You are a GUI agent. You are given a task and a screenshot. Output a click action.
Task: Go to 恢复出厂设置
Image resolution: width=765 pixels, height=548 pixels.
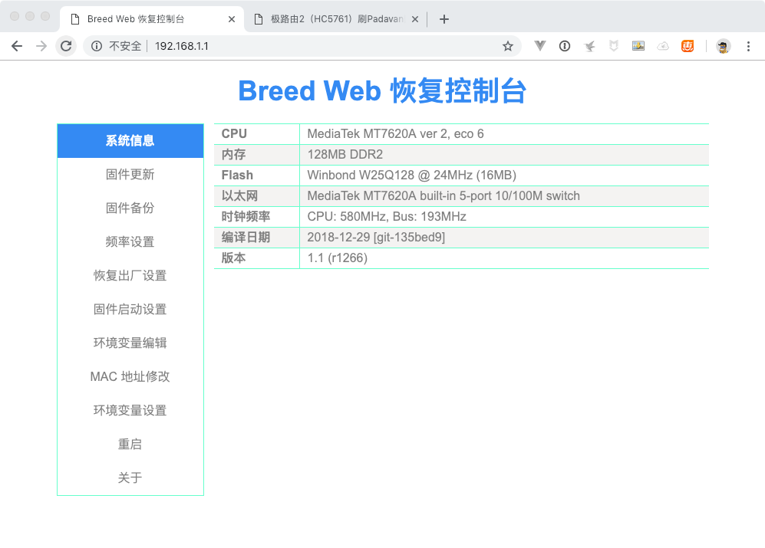[130, 275]
